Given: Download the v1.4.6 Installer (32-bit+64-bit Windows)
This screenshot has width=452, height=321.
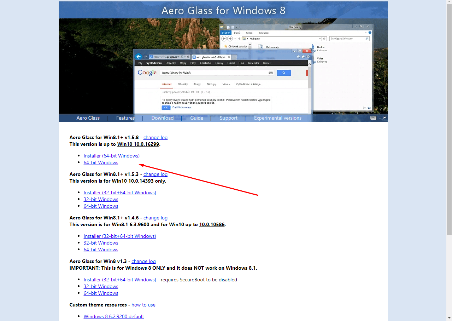Looking at the screenshot, I should [x=120, y=236].
